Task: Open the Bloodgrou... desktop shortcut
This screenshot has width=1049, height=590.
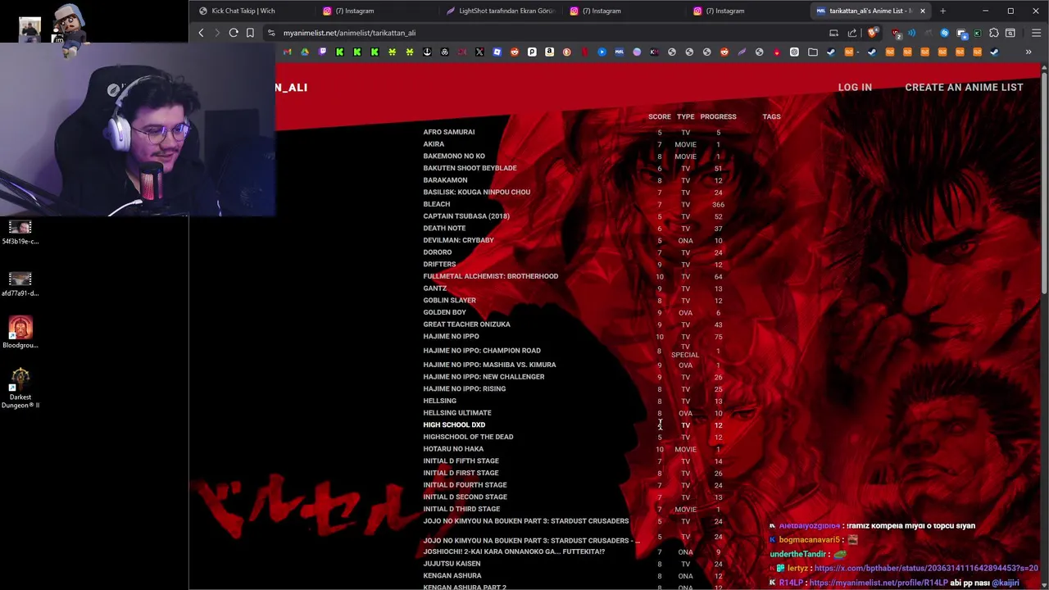Action: (20, 332)
